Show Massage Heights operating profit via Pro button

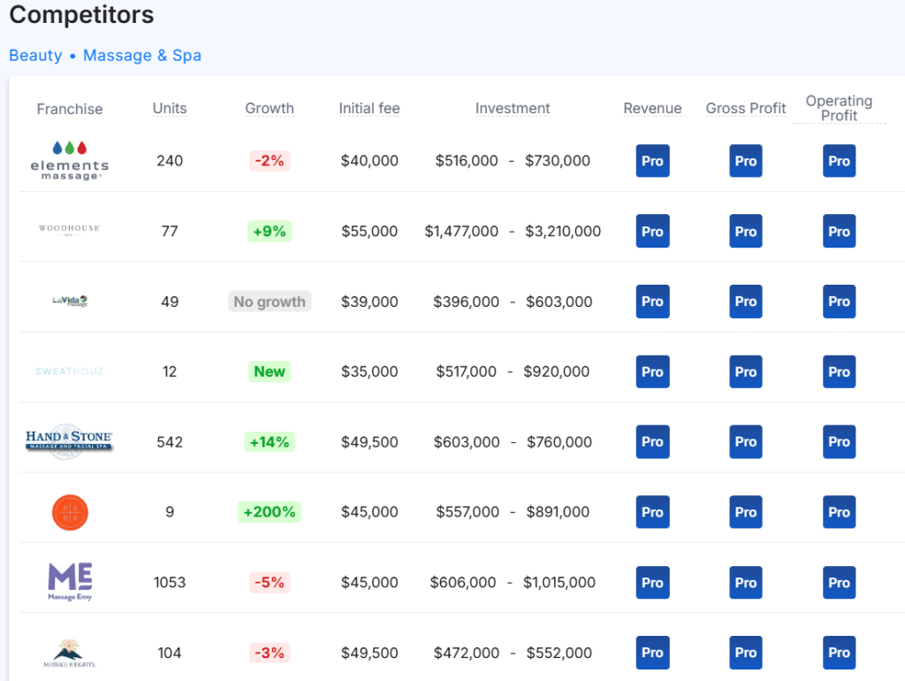tap(840, 653)
